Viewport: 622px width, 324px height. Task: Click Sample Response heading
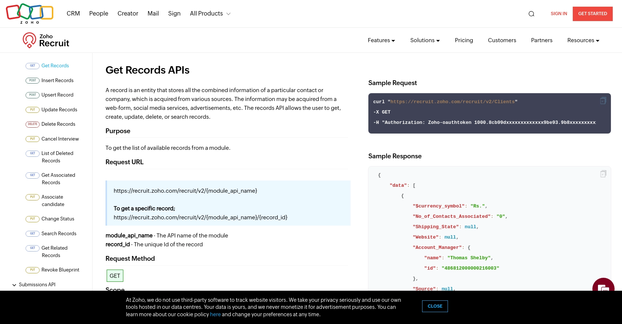(x=395, y=156)
